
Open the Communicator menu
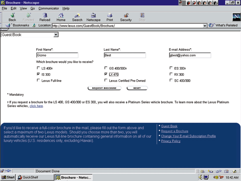pos(48,8)
